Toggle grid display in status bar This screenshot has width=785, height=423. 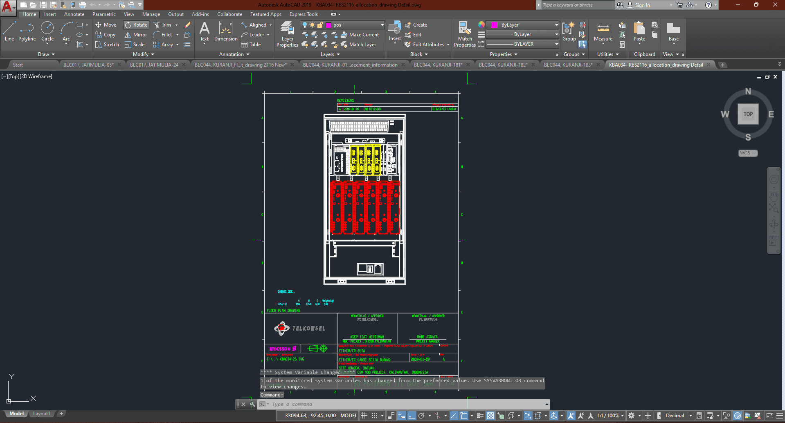[364, 416]
